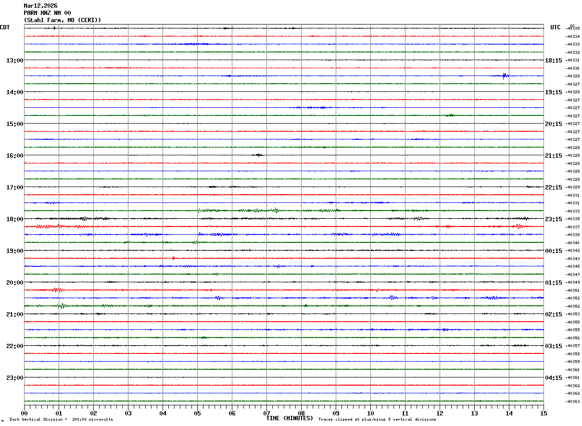The width and height of the screenshot is (582, 426).
Task: Click the "15" minute axis tick label
Action: coord(544,413)
